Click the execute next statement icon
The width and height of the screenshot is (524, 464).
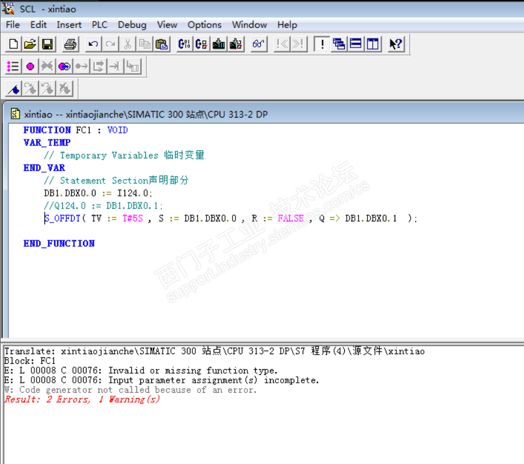coord(99,66)
